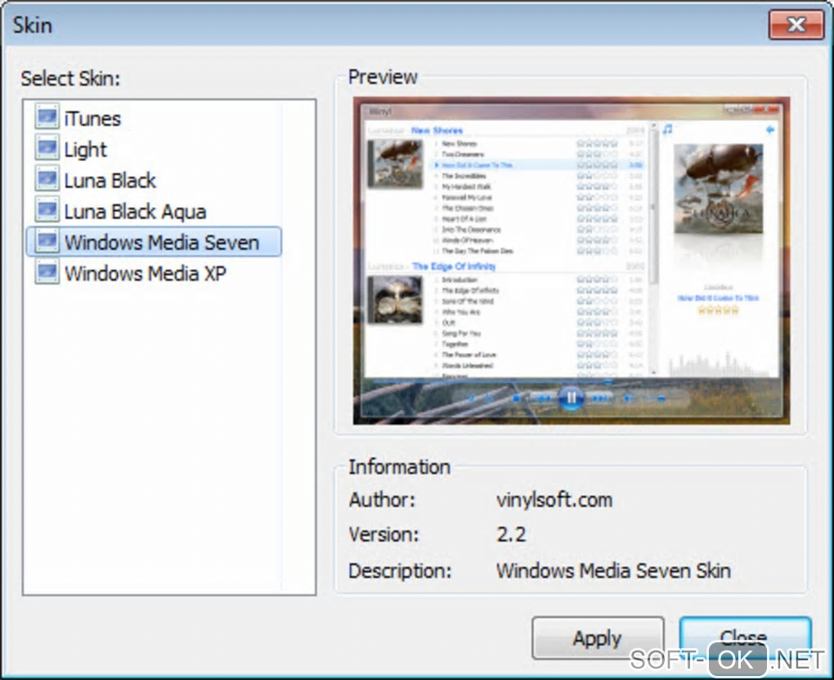Screen dimensions: 834x680
Task: Select the "iTunes" skin name
Action: 92,118
